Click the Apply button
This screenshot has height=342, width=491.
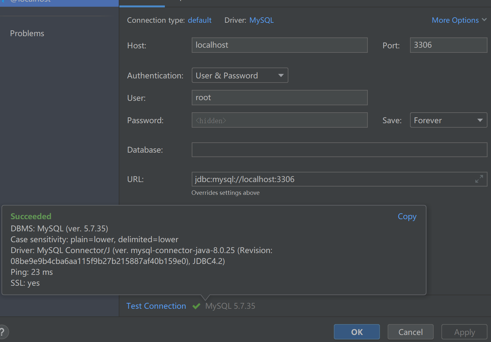464,332
